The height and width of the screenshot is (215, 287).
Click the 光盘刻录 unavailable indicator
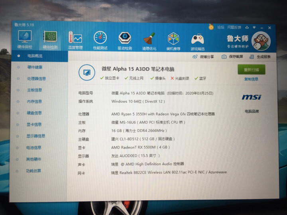tap(180, 78)
